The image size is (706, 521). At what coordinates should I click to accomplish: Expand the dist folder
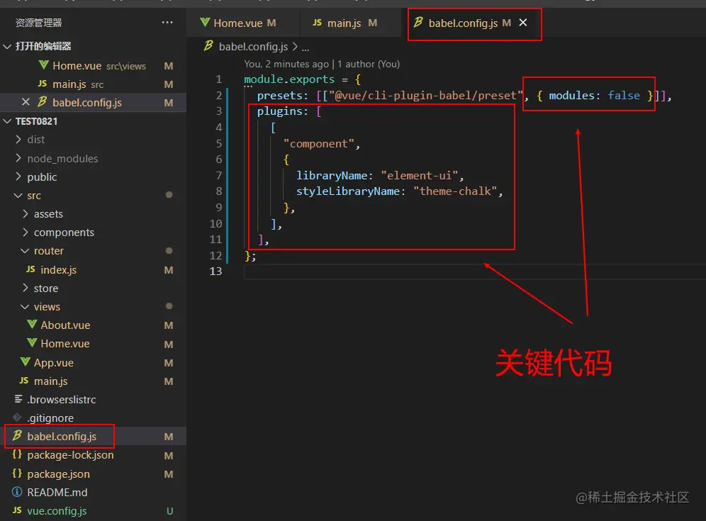point(93,140)
